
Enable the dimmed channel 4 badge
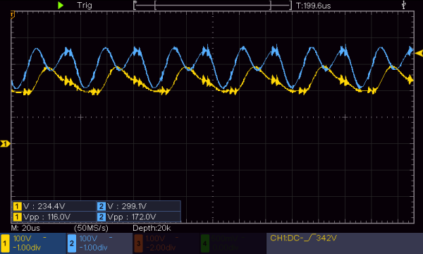pyautogui.click(x=205, y=243)
